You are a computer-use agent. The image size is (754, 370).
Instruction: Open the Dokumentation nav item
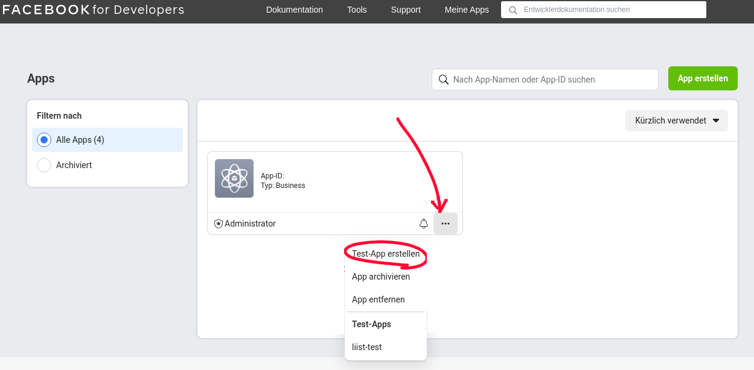295,10
